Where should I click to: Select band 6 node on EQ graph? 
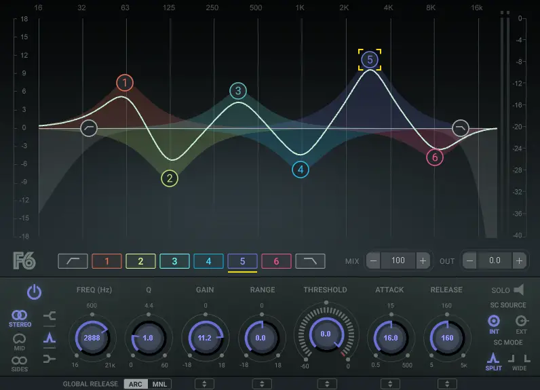[435, 157]
